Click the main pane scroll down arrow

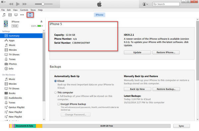click(x=198, y=119)
